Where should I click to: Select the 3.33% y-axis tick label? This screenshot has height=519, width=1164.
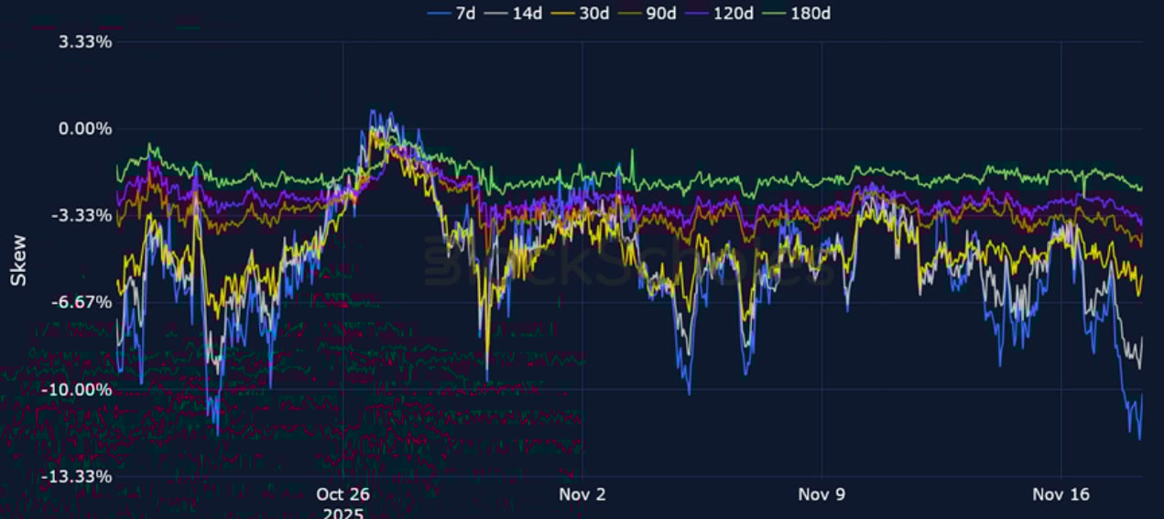[x=84, y=42]
